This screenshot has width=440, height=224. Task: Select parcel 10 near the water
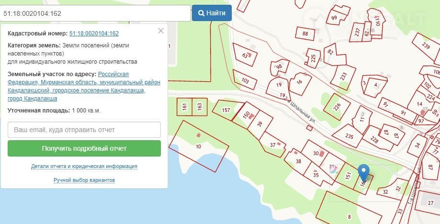199,146
